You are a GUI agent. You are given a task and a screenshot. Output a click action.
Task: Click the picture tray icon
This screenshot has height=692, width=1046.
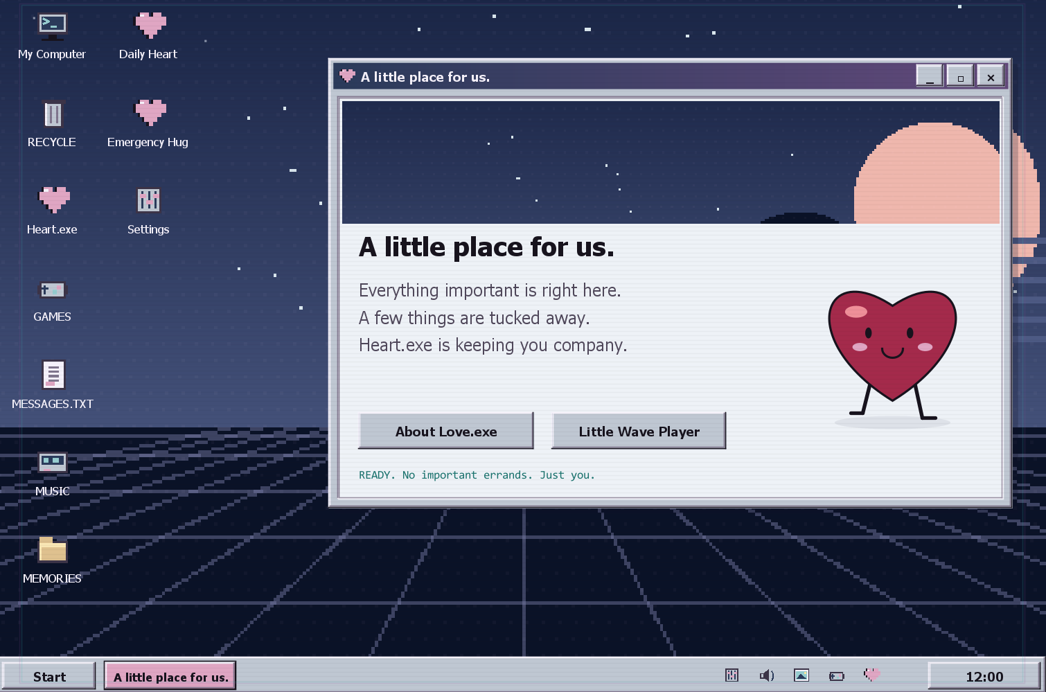[801, 675]
